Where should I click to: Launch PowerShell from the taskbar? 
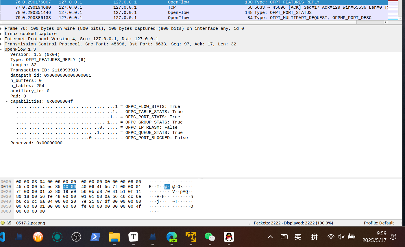click(x=95, y=237)
